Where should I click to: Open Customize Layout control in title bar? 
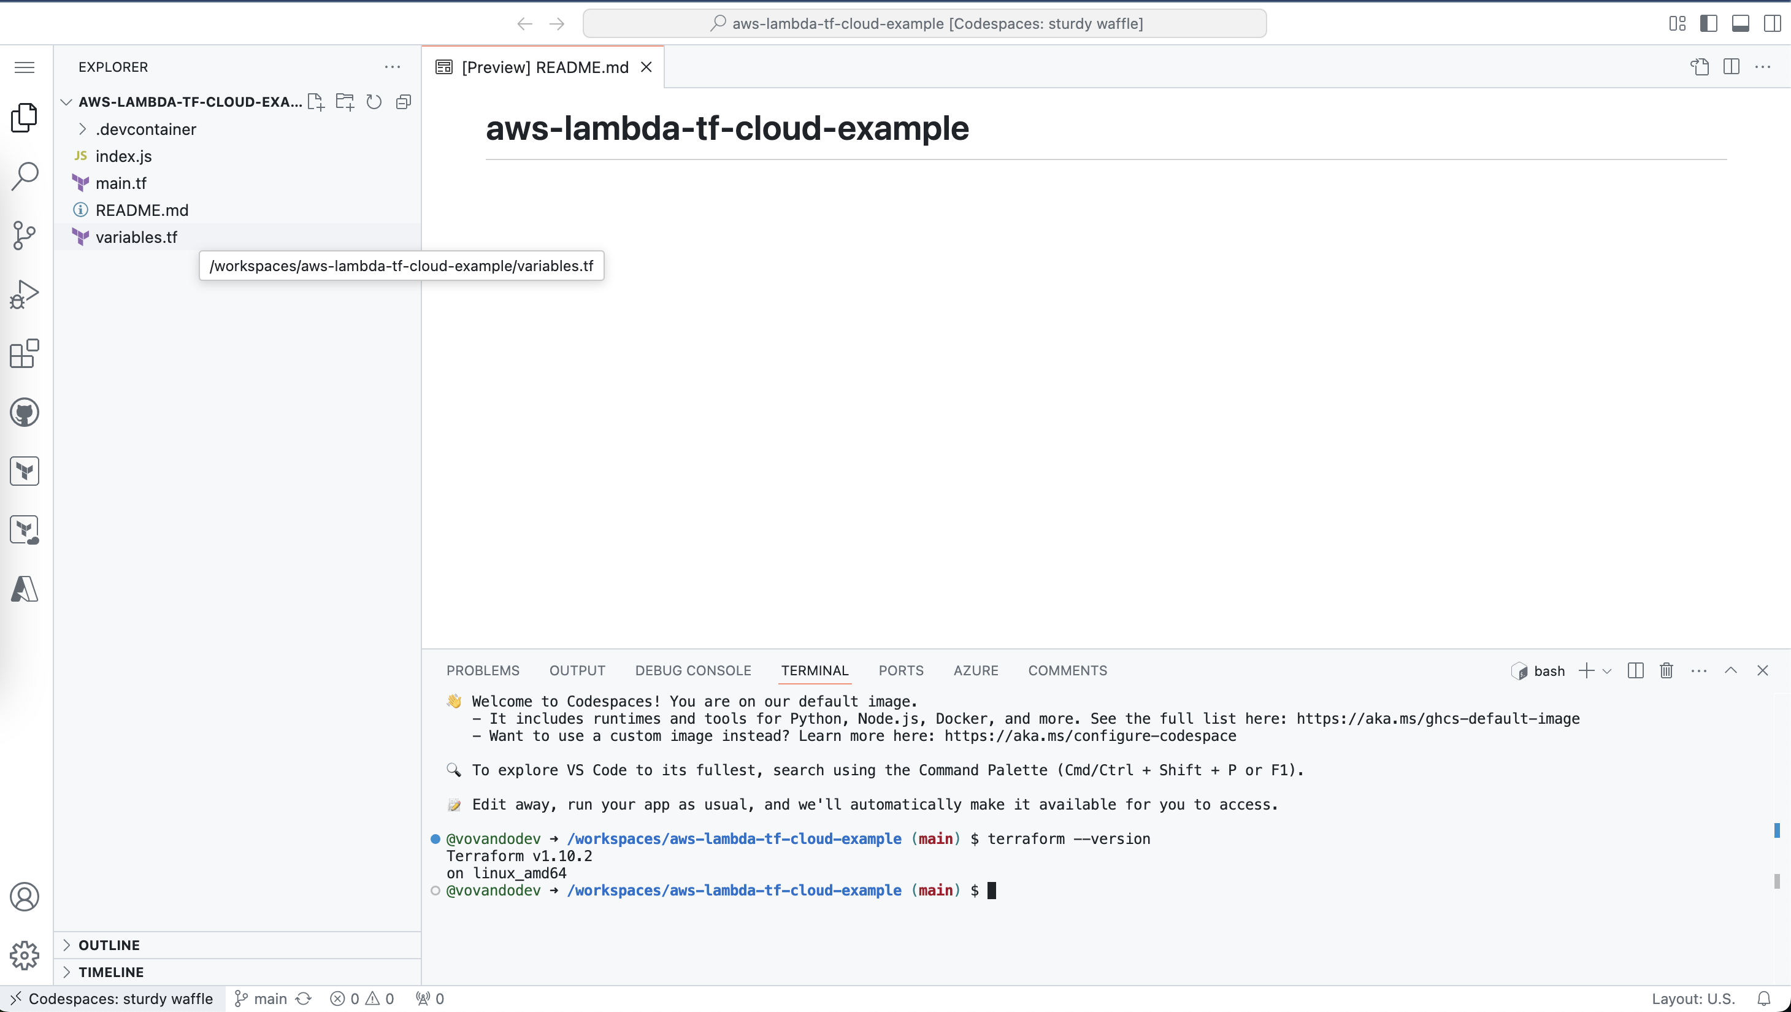coord(1677,24)
